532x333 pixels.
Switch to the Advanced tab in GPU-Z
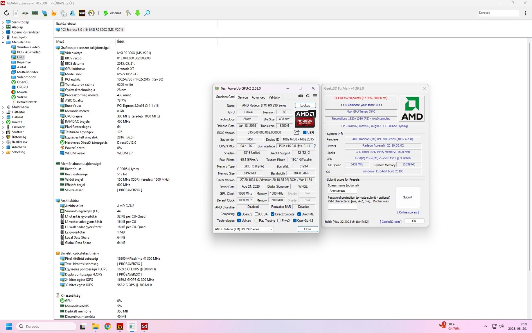(x=258, y=97)
